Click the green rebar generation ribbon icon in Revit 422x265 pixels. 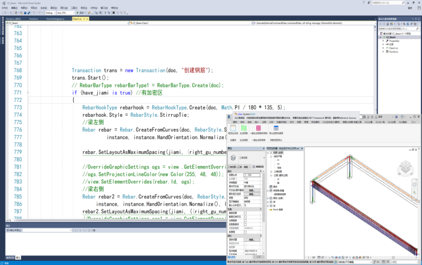tap(244, 128)
